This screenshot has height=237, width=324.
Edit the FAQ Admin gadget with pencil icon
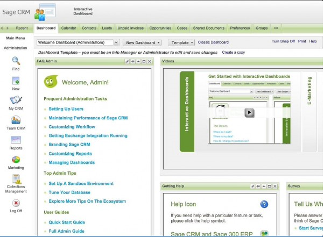pyautogui.click(x=127, y=61)
